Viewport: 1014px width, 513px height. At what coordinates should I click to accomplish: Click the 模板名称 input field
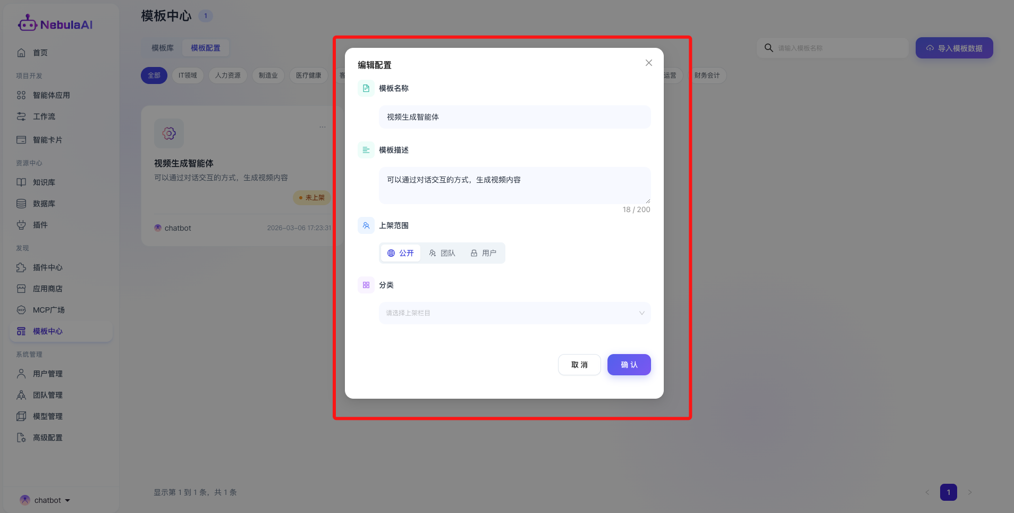pos(514,117)
